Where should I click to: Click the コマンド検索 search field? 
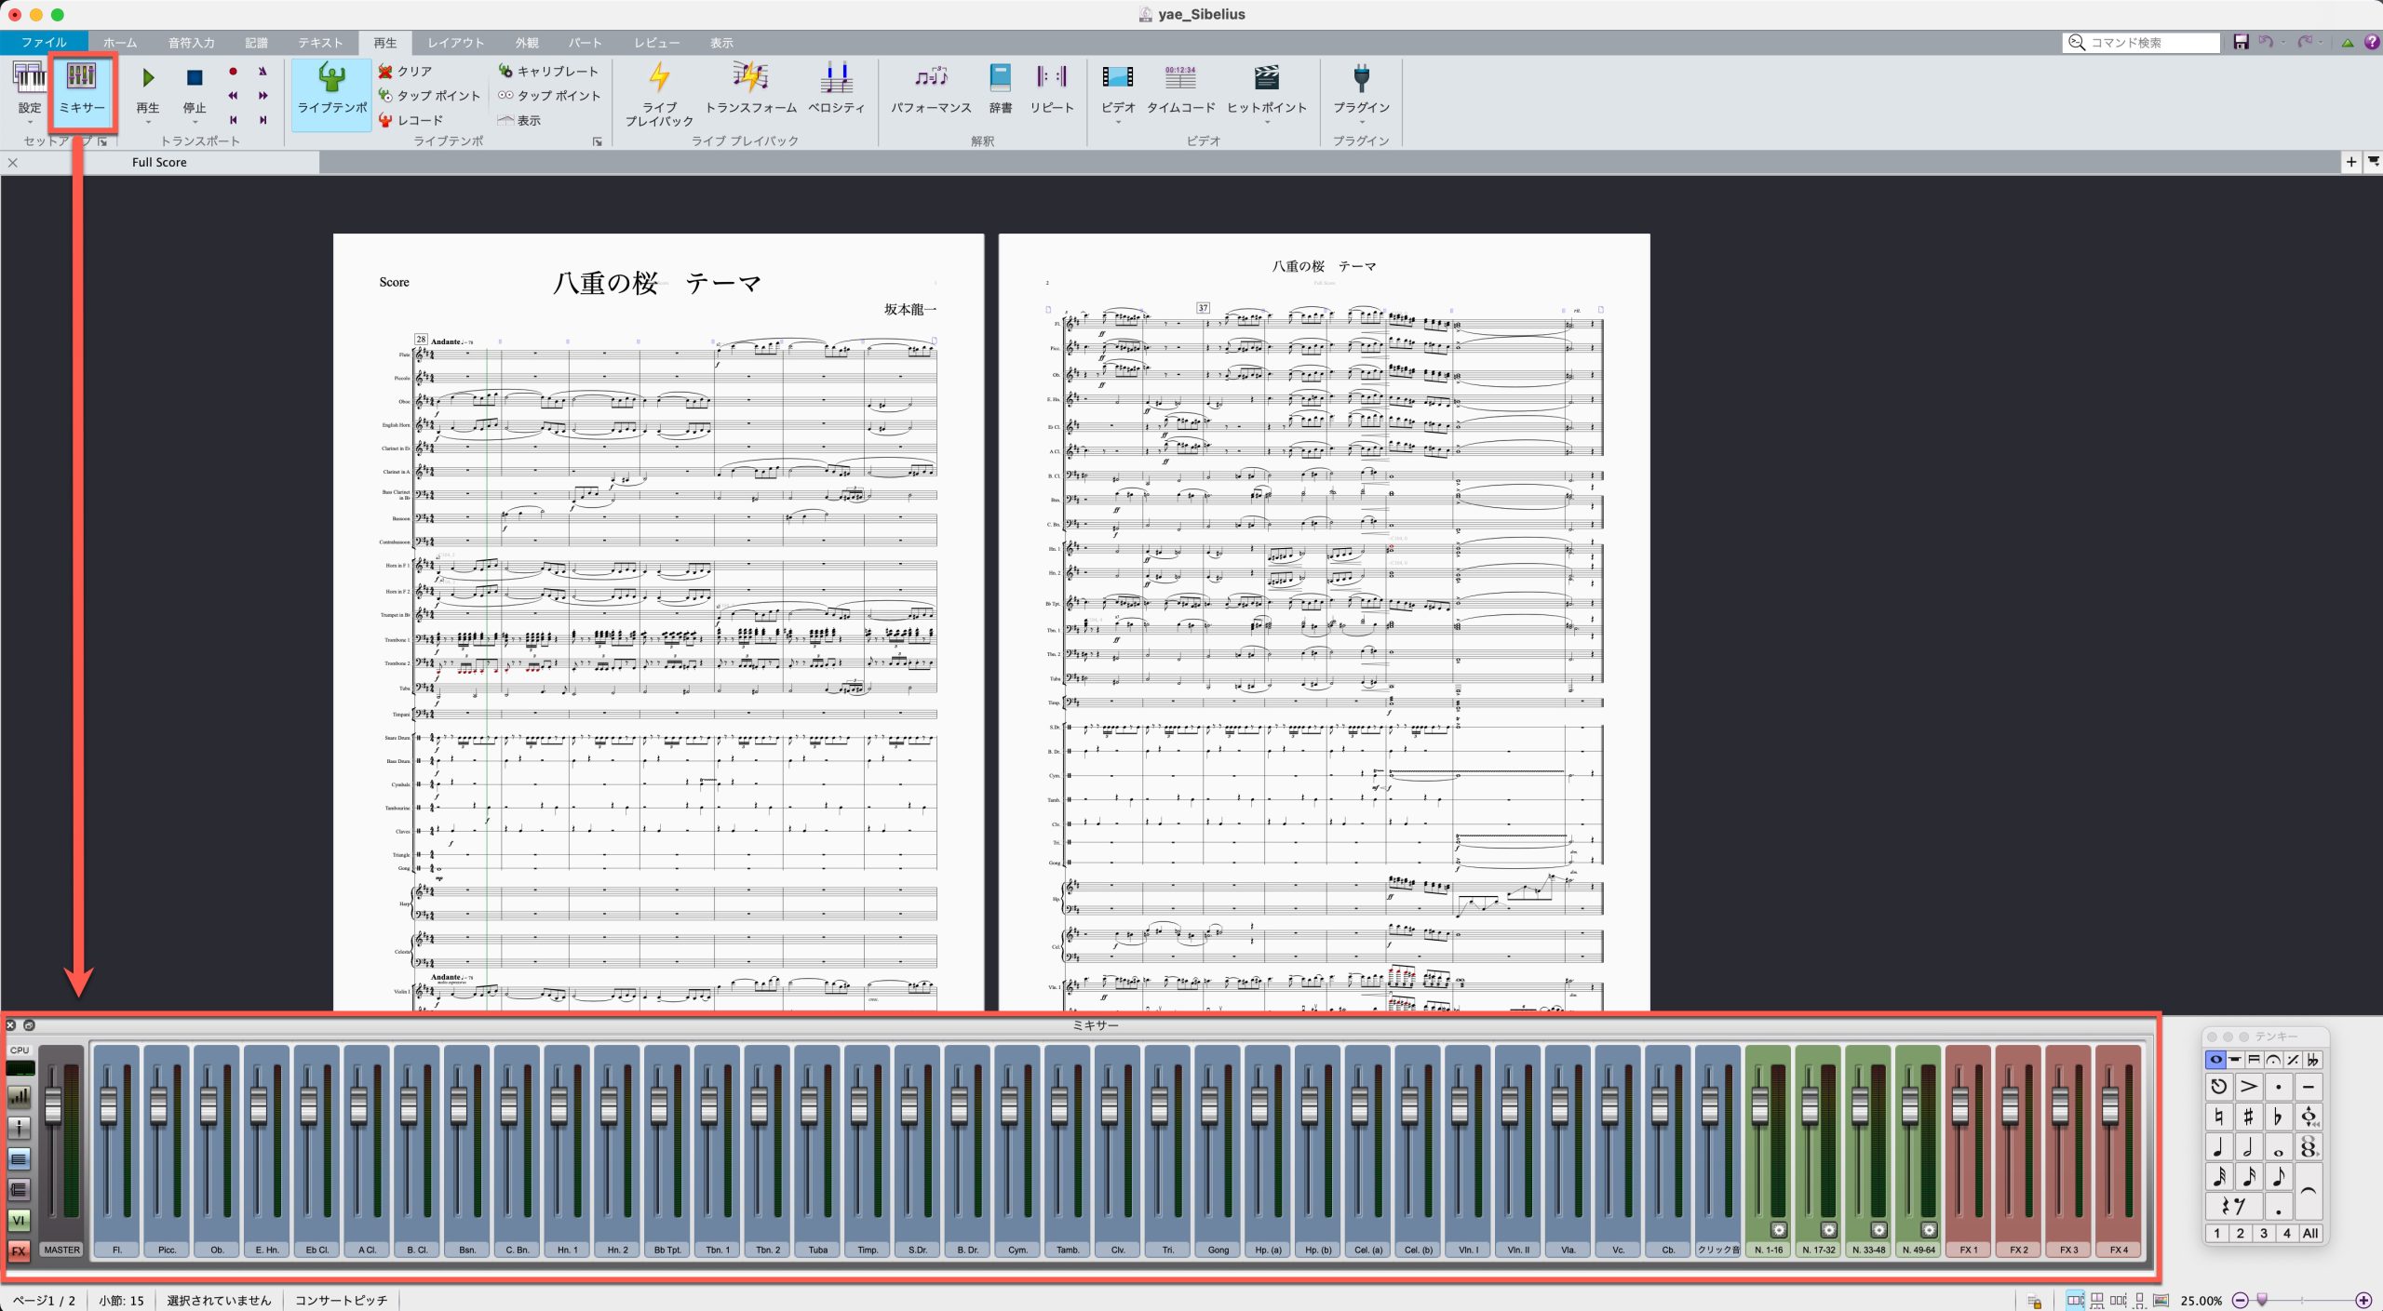2141,43
